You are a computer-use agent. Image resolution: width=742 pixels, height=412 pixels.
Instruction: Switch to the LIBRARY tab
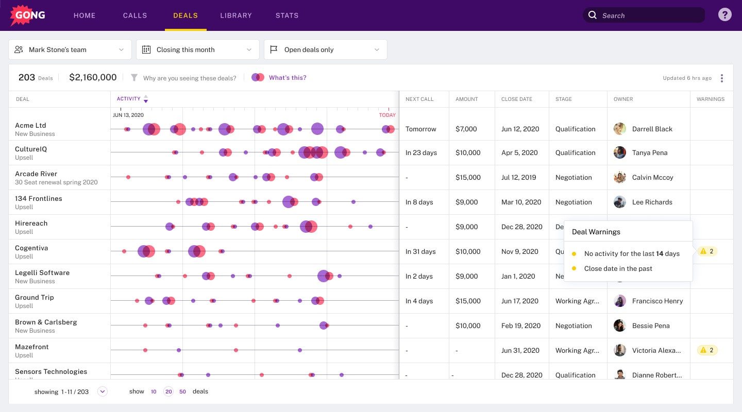pos(236,15)
